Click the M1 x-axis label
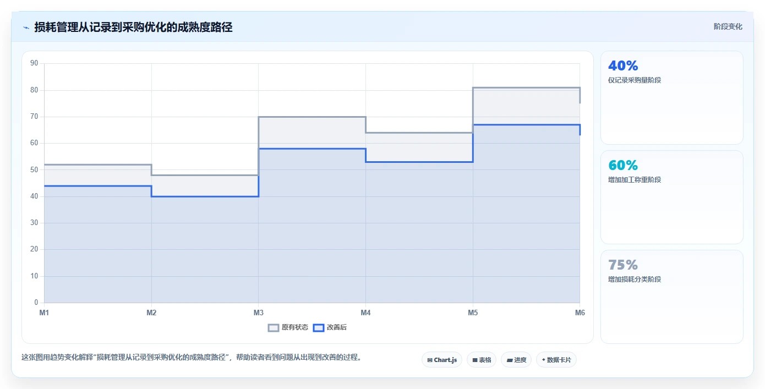This screenshot has height=389, width=765. [44, 313]
